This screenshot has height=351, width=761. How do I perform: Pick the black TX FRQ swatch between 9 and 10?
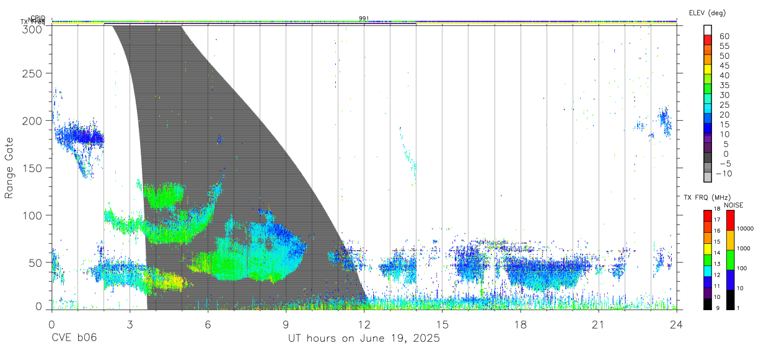point(708,303)
